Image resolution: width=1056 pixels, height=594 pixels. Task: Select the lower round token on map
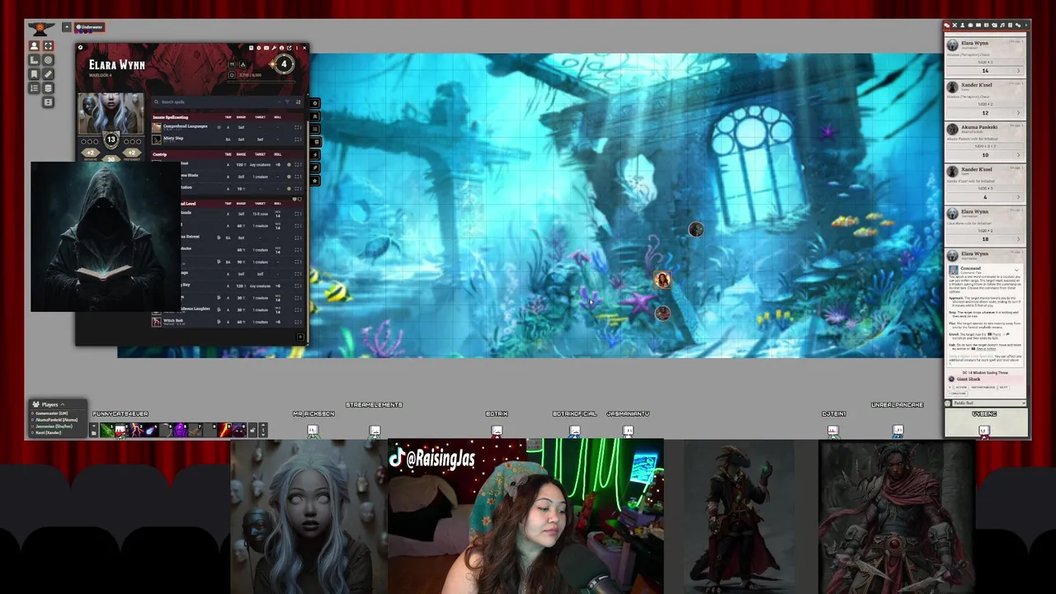[662, 313]
